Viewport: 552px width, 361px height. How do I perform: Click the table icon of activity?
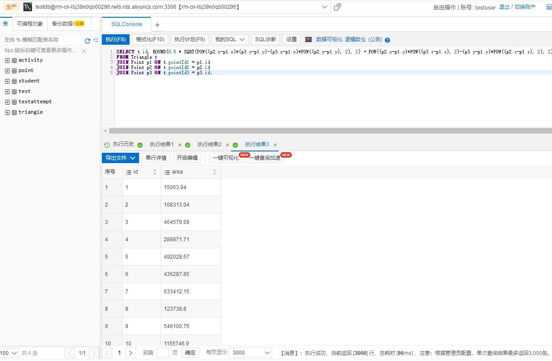point(14,60)
